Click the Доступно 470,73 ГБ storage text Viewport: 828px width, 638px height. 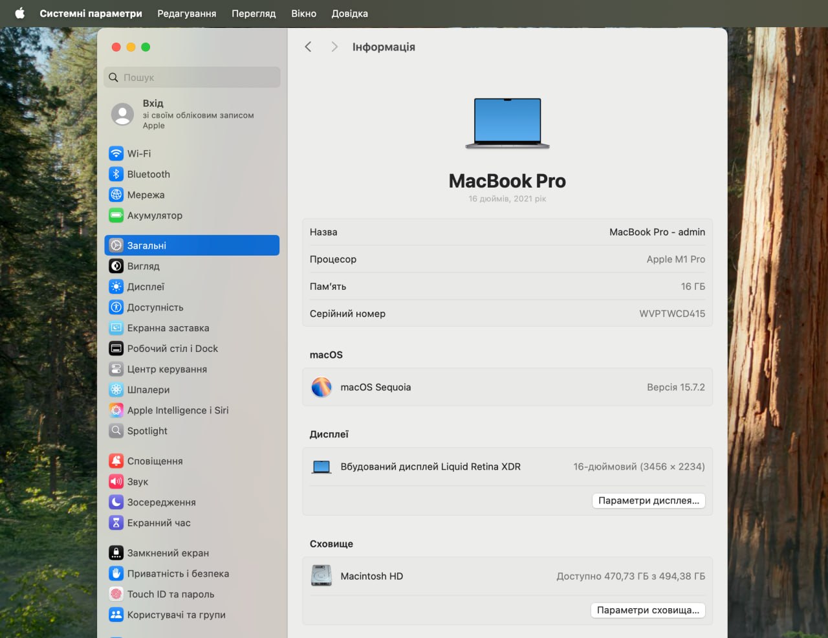631,576
